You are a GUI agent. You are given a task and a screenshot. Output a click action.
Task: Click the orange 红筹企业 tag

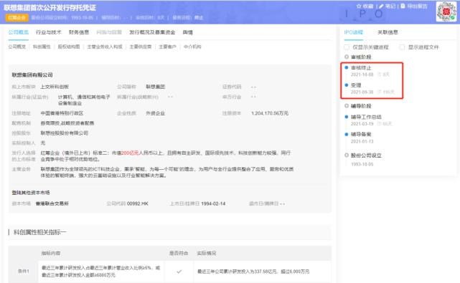(x=17, y=18)
